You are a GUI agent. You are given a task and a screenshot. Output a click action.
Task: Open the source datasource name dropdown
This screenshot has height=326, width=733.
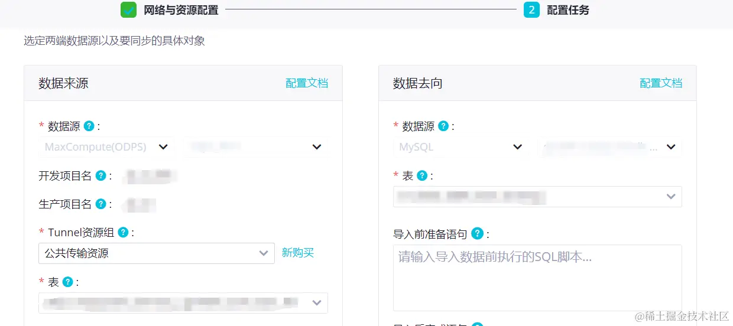pos(255,147)
